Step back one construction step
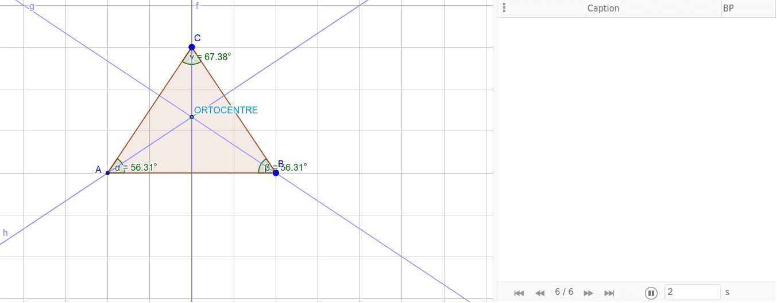The width and height of the screenshot is (777, 303). [x=540, y=293]
